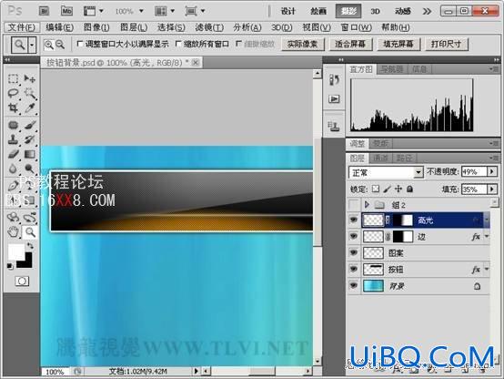Expand the 组 2 layer group
This screenshot has height=379, width=504.
click(367, 204)
